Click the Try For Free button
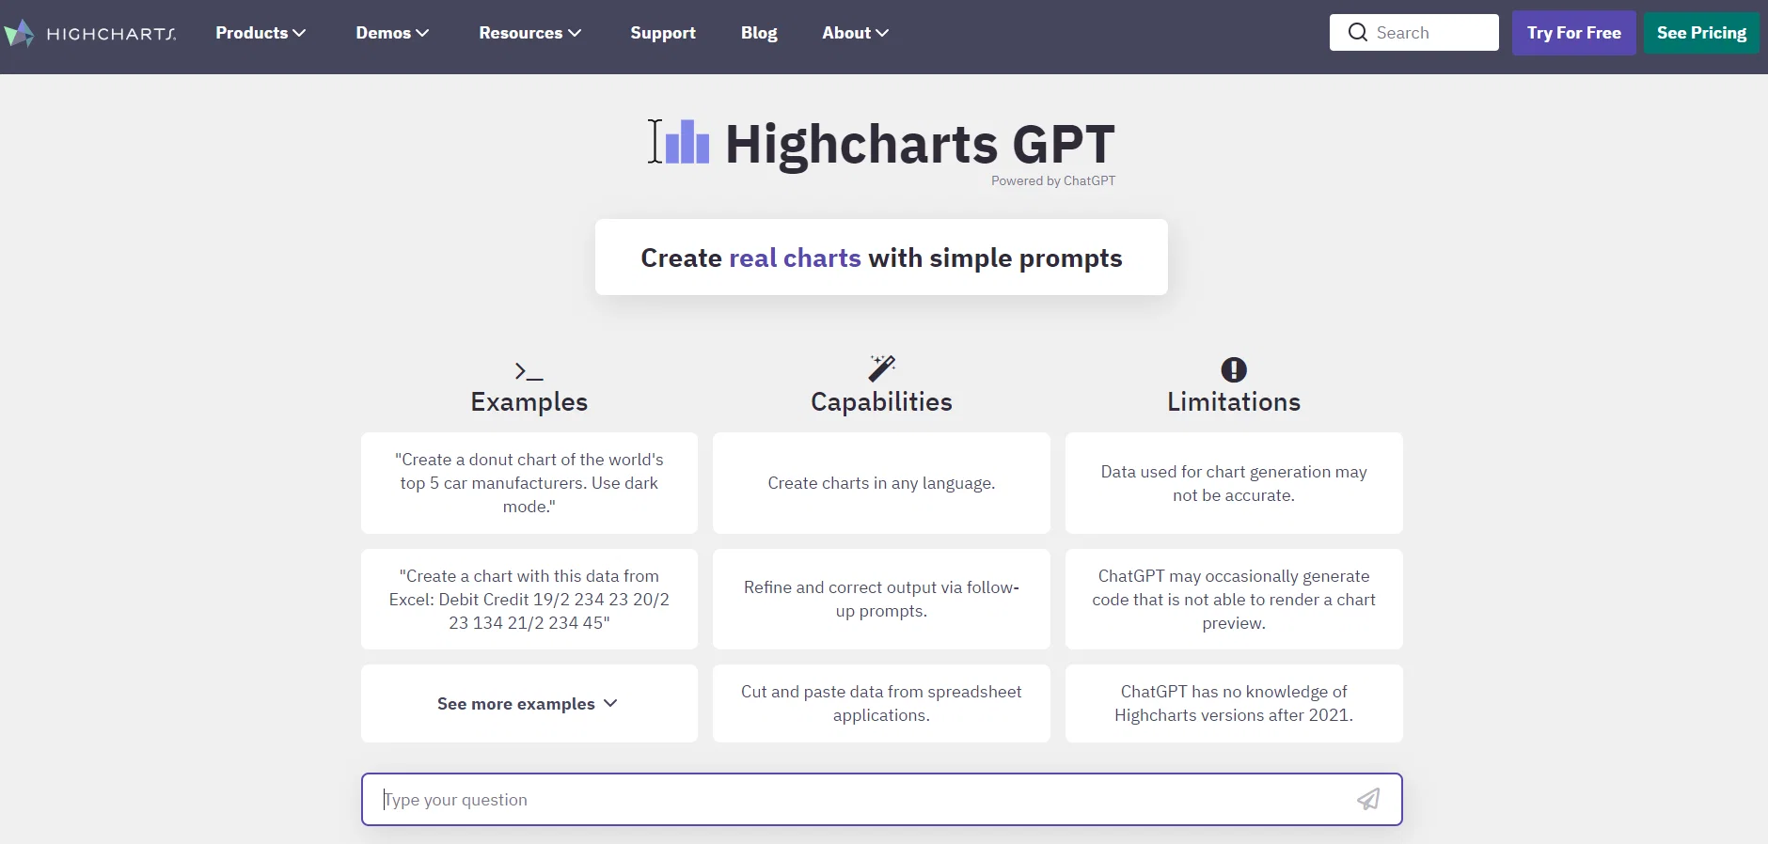Image resolution: width=1768 pixels, height=844 pixels. (x=1574, y=33)
